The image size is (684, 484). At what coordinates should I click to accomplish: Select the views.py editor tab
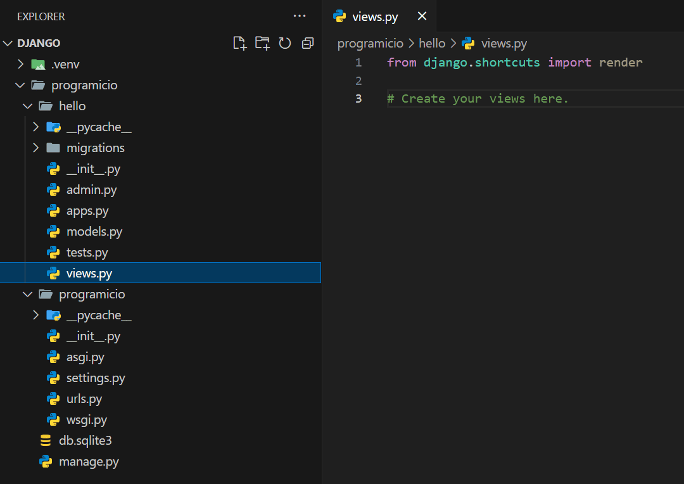[x=379, y=16]
